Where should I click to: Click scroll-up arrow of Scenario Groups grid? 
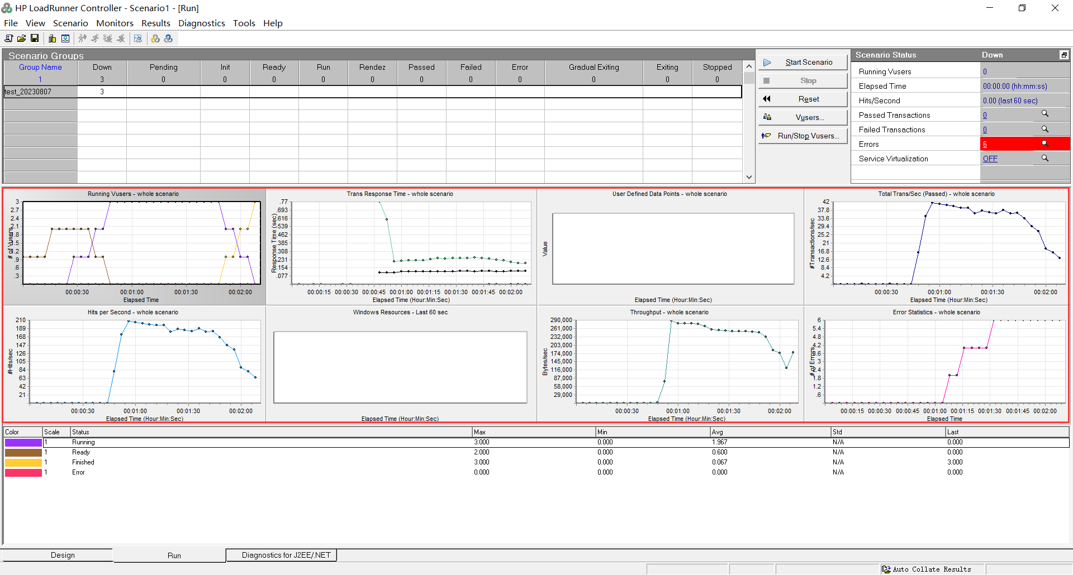[749, 66]
